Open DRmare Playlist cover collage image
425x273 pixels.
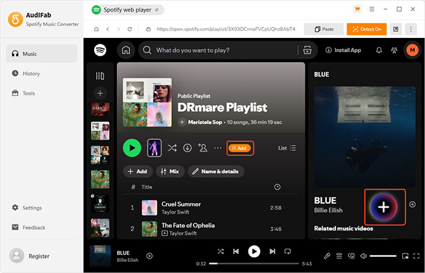[x=147, y=103]
